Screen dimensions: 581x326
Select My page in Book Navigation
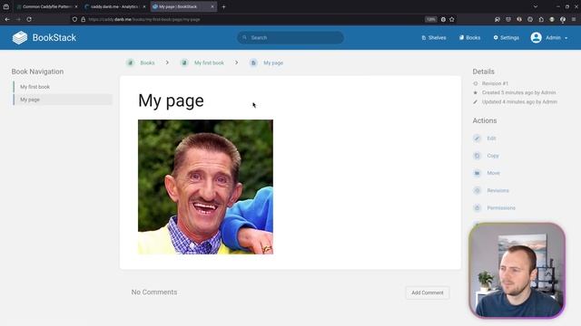pyautogui.click(x=63, y=100)
